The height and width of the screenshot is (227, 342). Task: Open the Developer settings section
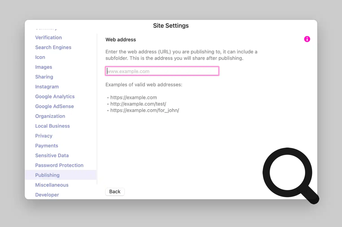point(47,194)
